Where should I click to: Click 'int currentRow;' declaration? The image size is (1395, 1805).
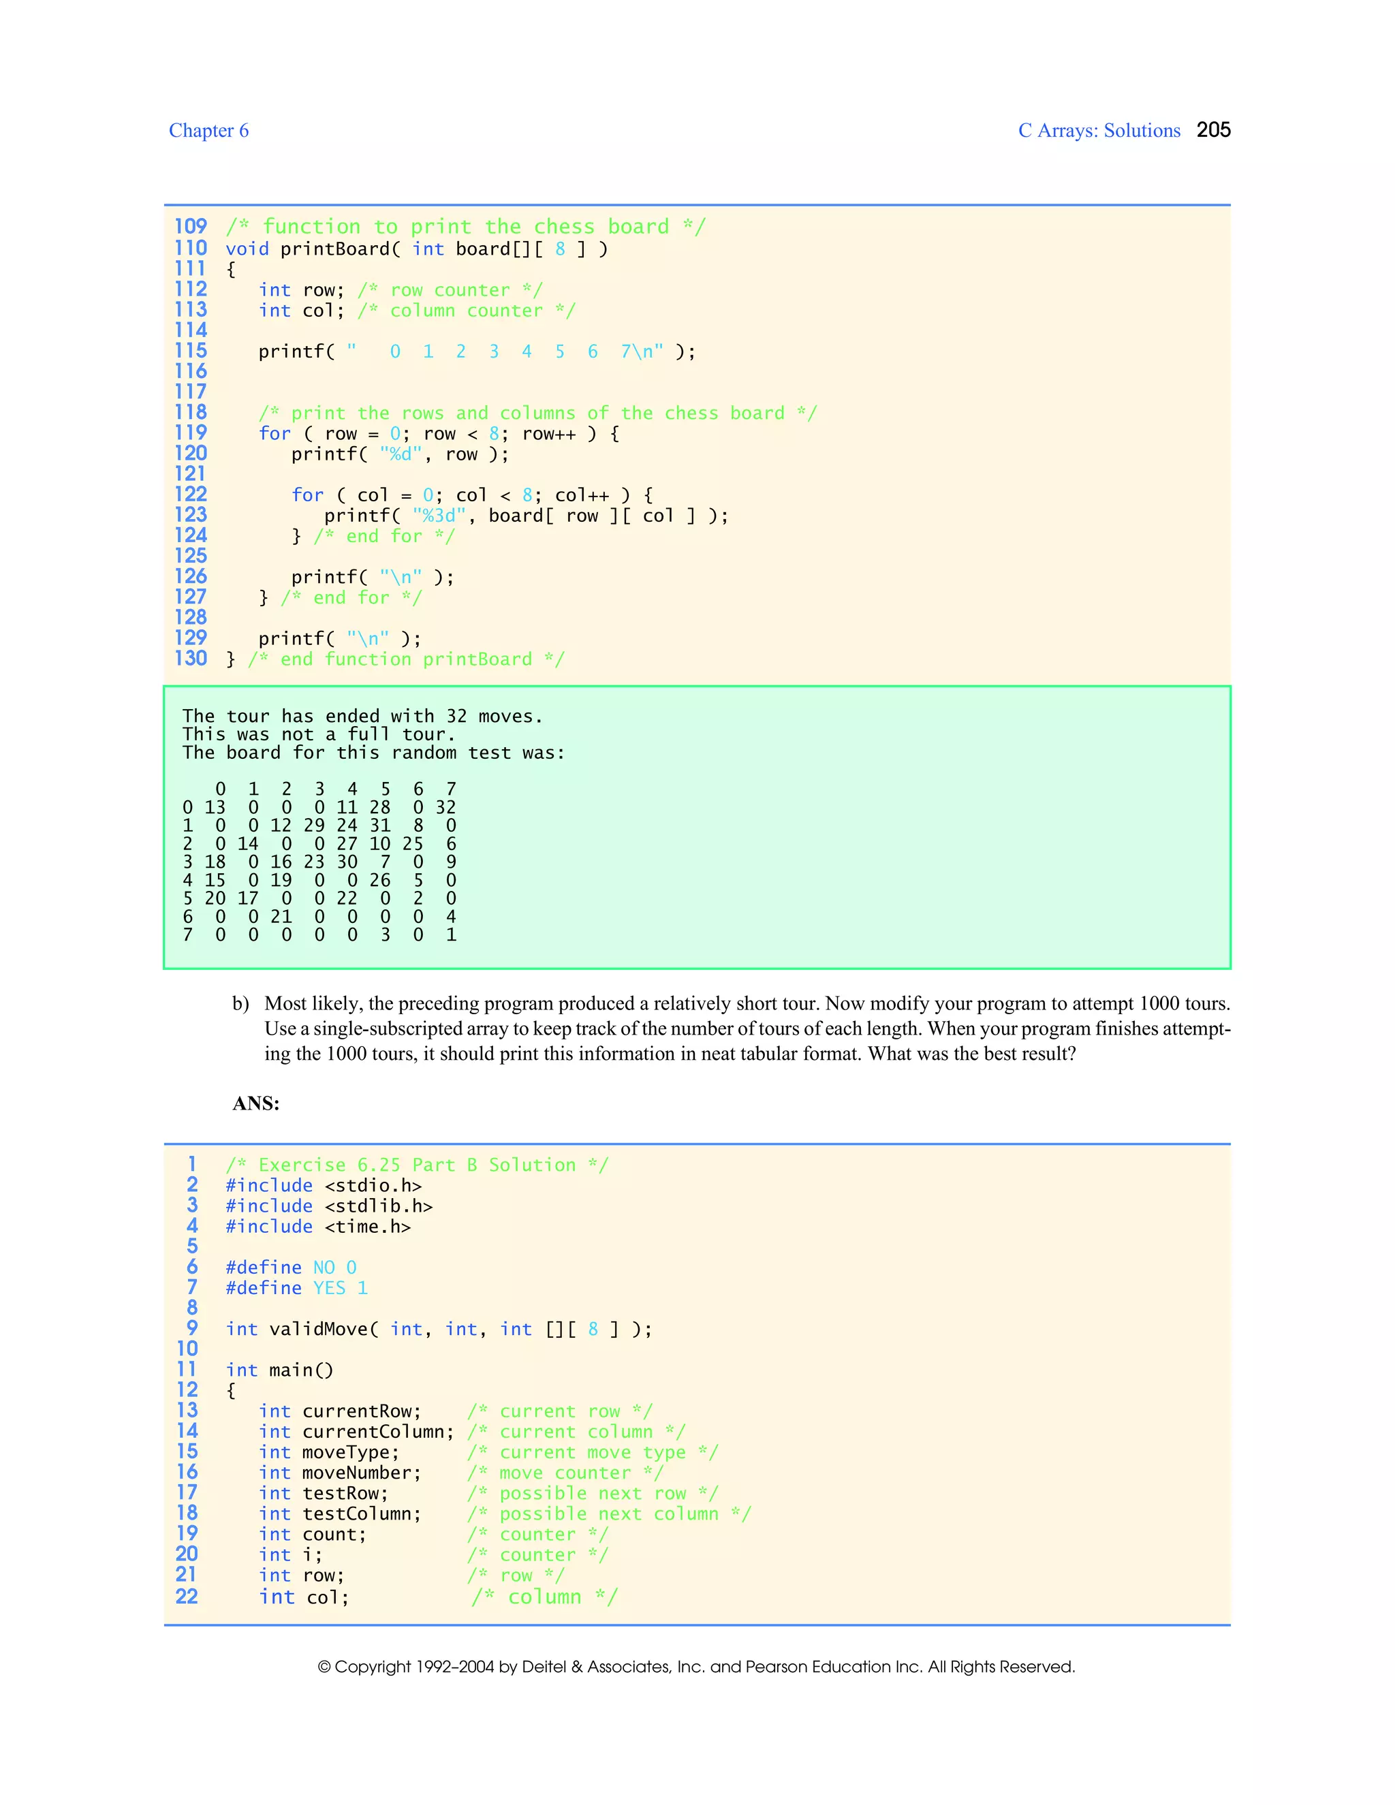(340, 1411)
